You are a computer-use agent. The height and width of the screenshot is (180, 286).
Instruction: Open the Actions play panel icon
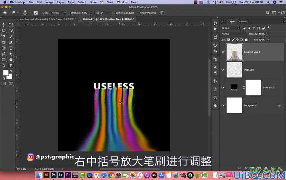(215, 29)
